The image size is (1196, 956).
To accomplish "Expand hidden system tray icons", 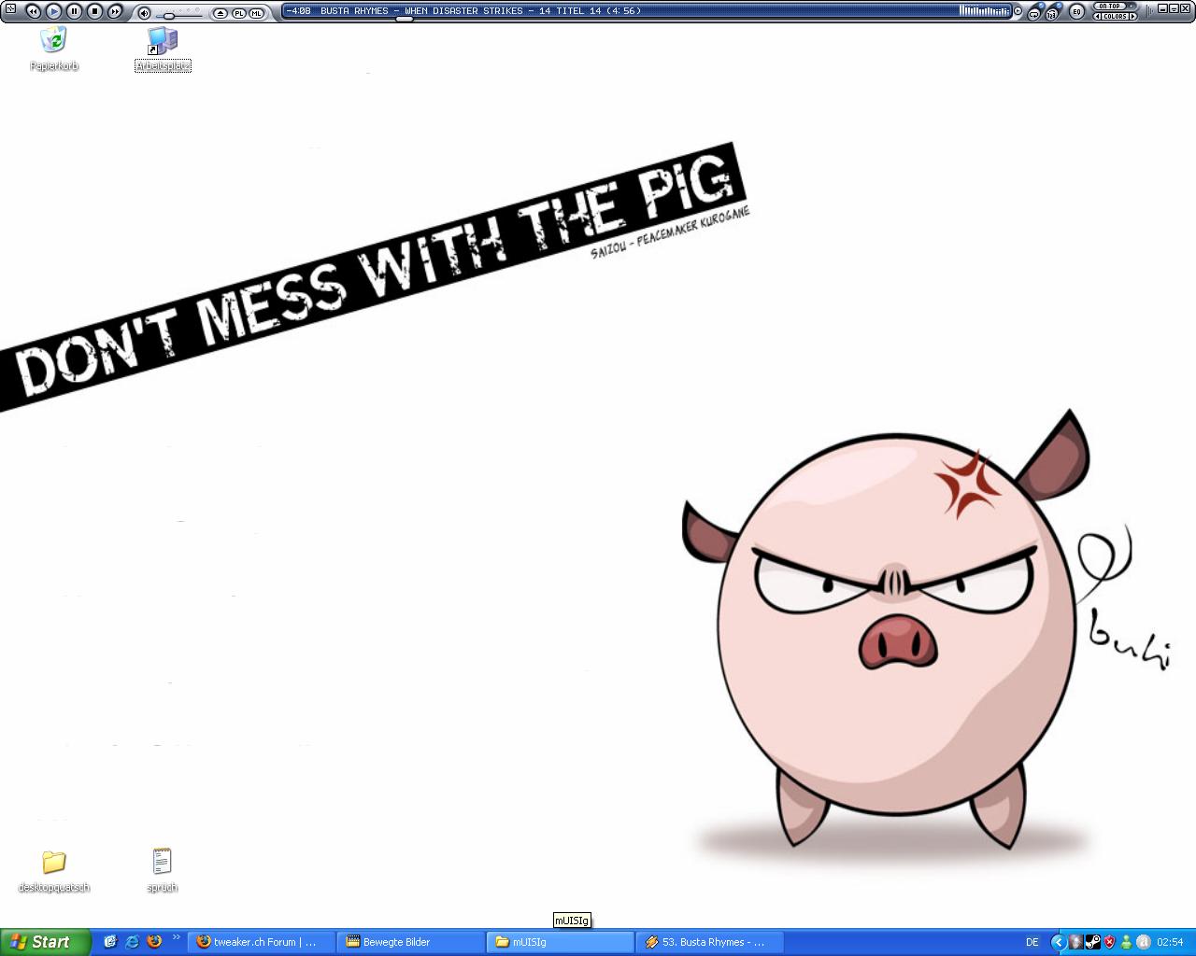I will (1058, 942).
